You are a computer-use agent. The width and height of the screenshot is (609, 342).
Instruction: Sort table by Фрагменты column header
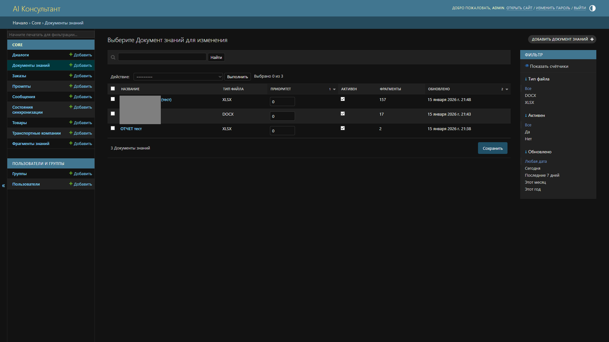[390, 89]
